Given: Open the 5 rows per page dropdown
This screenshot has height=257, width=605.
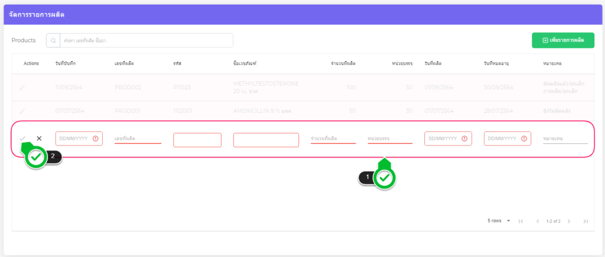Looking at the screenshot, I should pyautogui.click(x=499, y=221).
